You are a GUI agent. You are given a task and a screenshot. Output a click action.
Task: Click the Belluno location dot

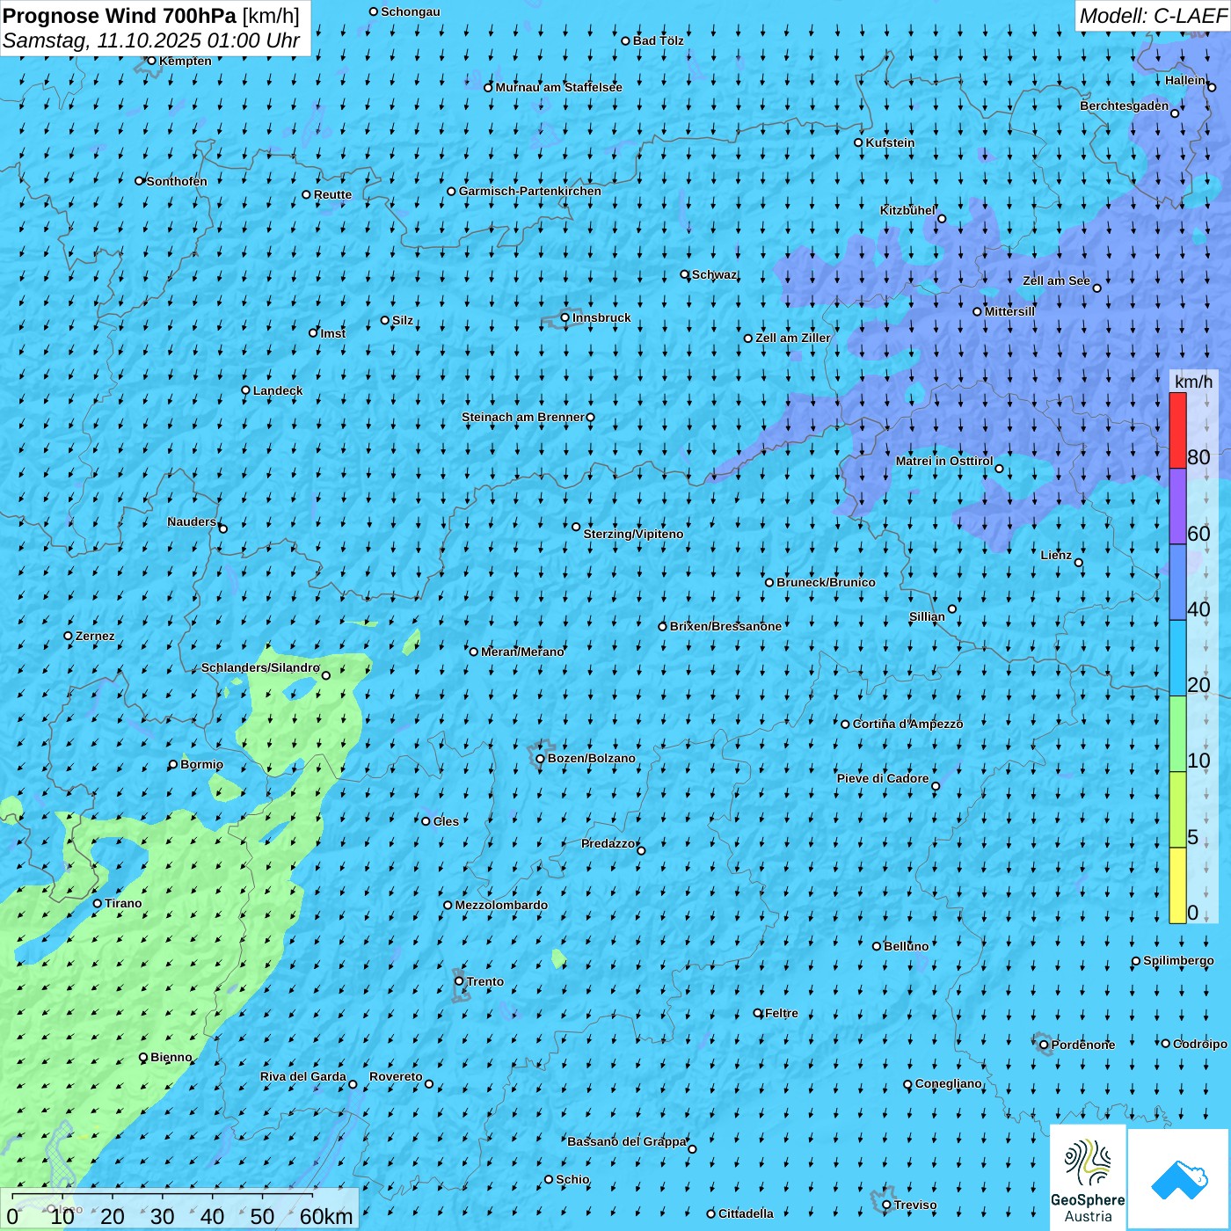pos(877,946)
